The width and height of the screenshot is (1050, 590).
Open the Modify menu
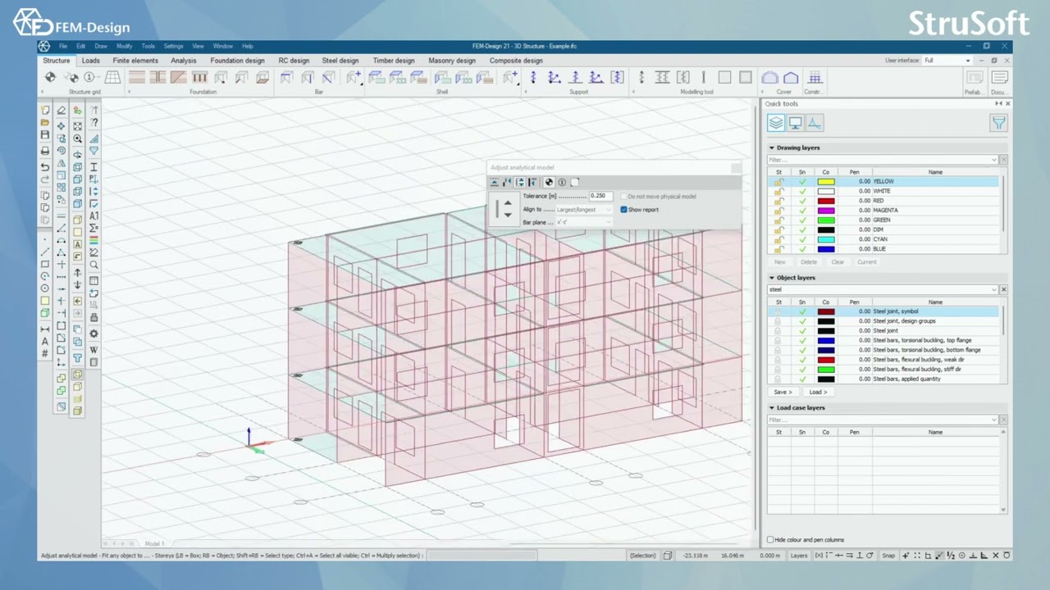124,47
